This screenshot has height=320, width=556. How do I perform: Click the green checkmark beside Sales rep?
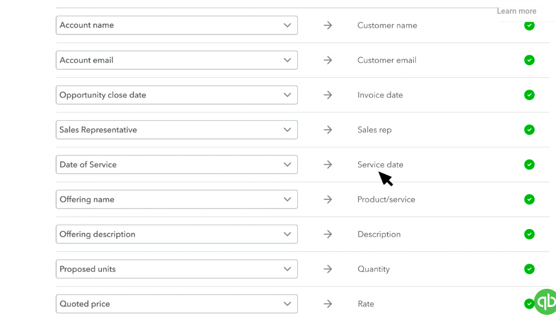pyautogui.click(x=529, y=130)
